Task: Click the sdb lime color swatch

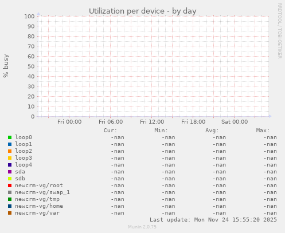Action: (x=10, y=179)
